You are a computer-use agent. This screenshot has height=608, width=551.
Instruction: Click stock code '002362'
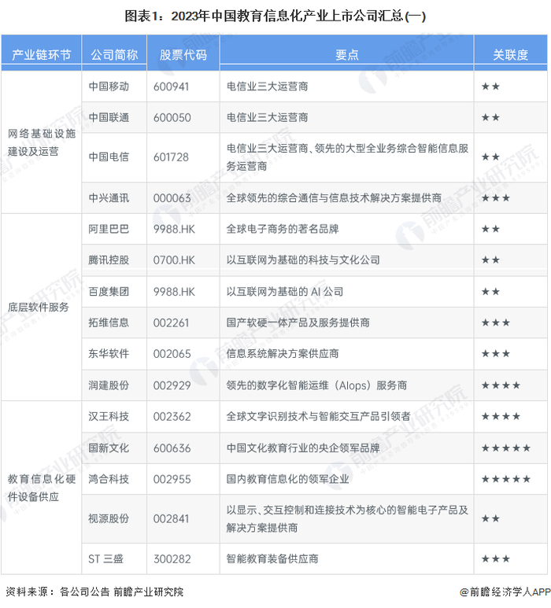(172, 416)
